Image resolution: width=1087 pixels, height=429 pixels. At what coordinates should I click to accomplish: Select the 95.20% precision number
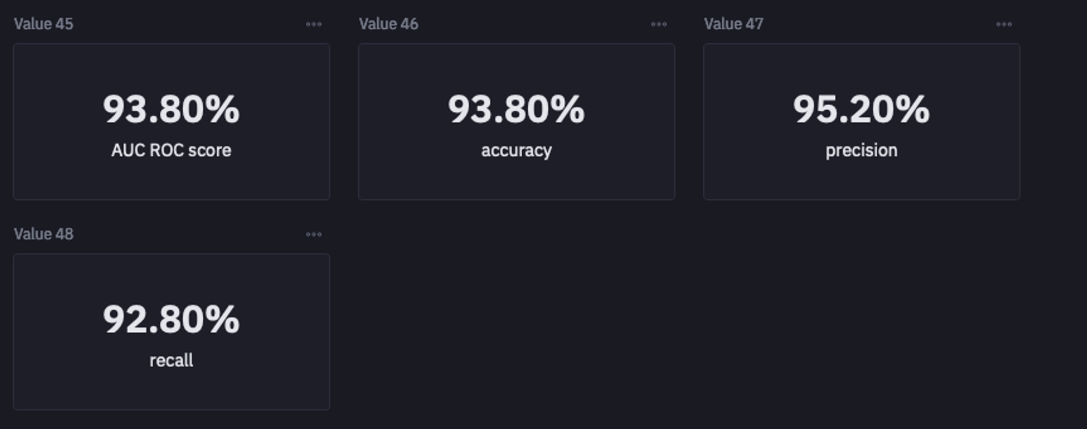(861, 109)
